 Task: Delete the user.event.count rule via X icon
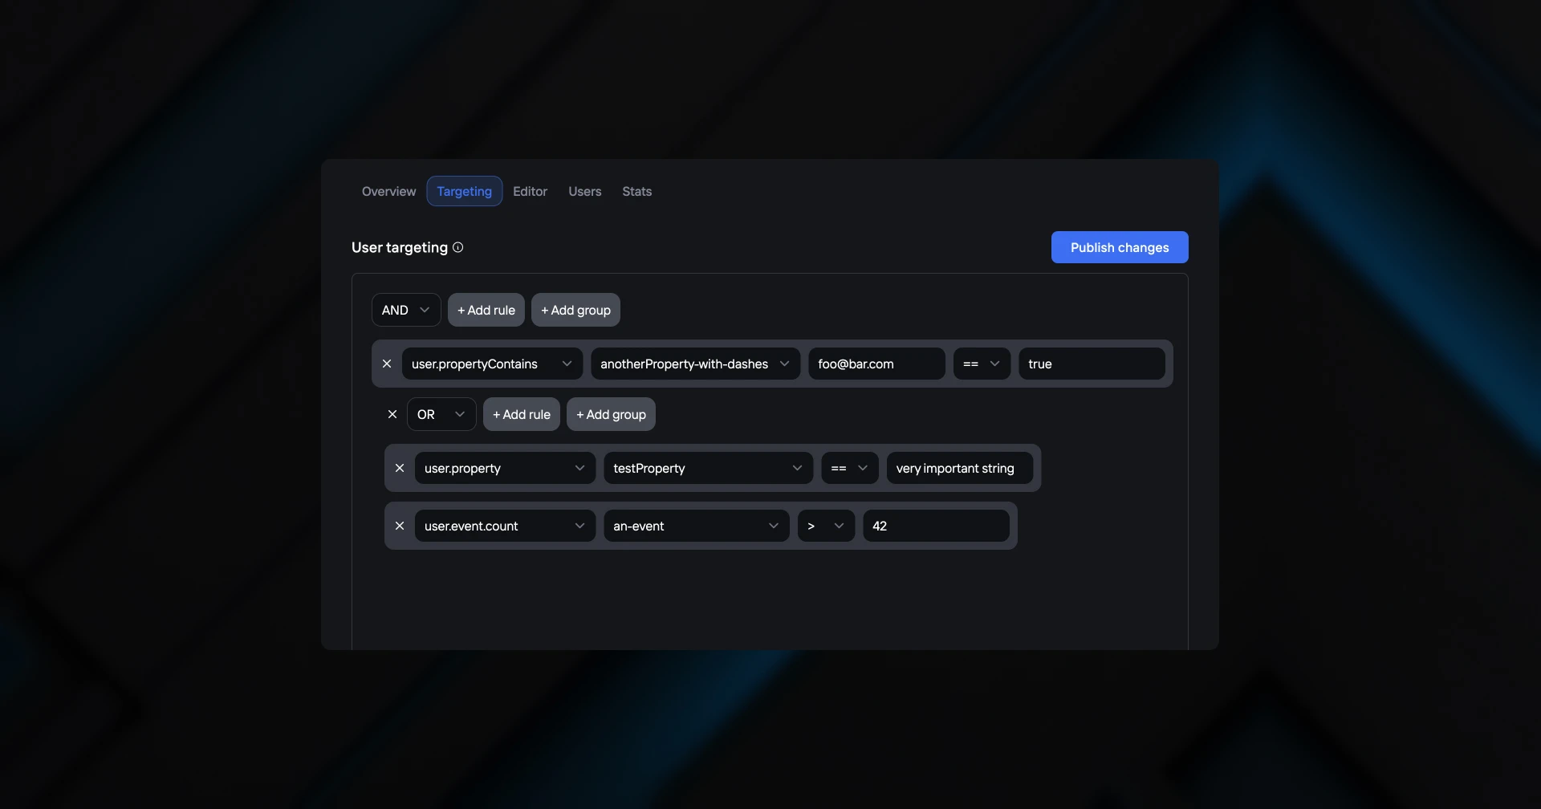[x=400, y=526]
